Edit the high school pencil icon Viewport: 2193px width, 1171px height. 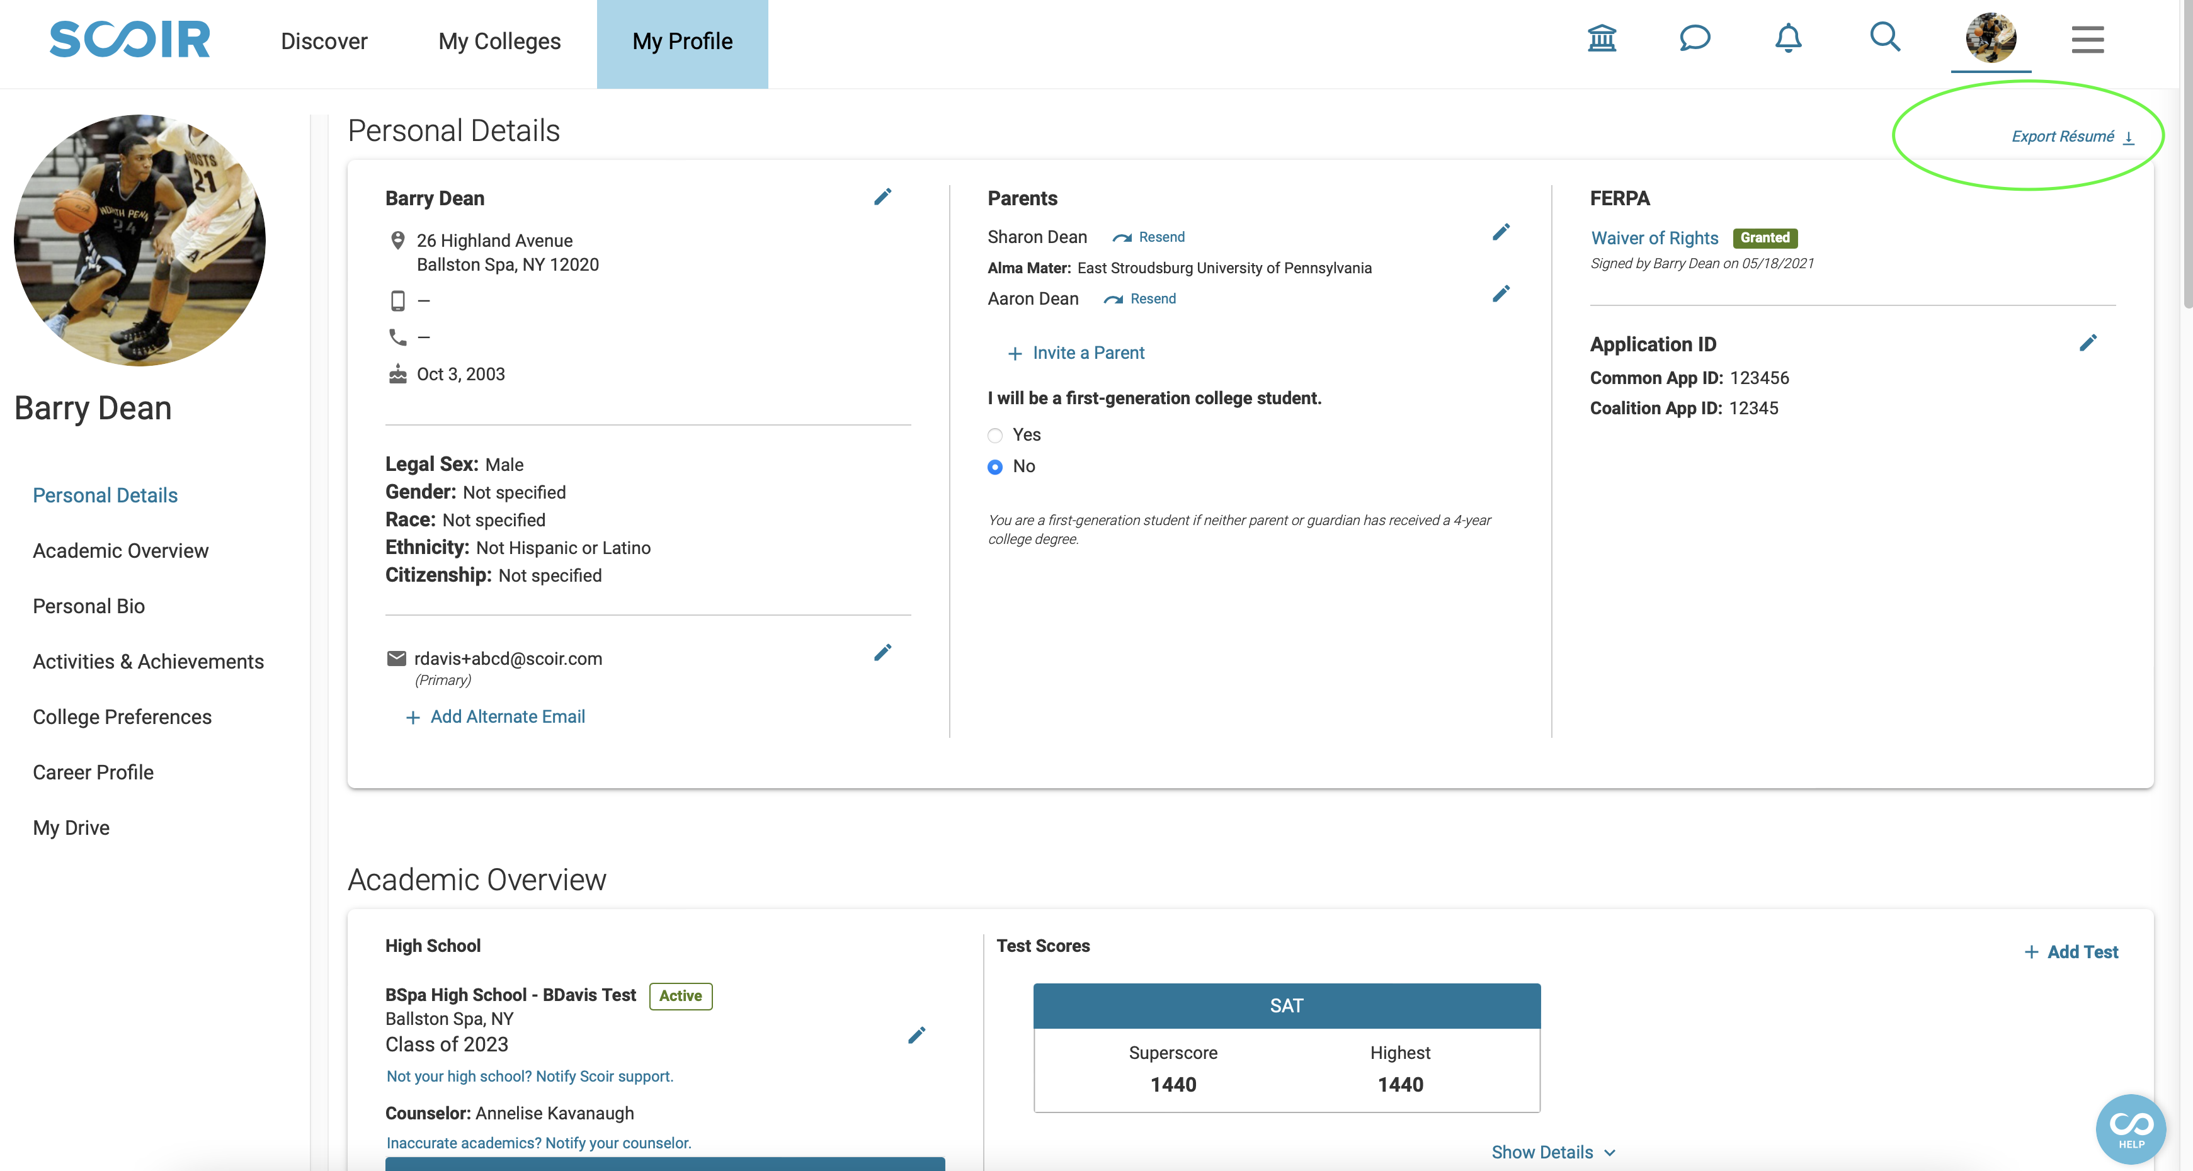[916, 1035]
